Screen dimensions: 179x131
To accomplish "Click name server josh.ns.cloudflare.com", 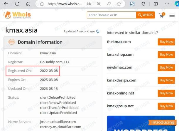I will [x=58, y=122].
